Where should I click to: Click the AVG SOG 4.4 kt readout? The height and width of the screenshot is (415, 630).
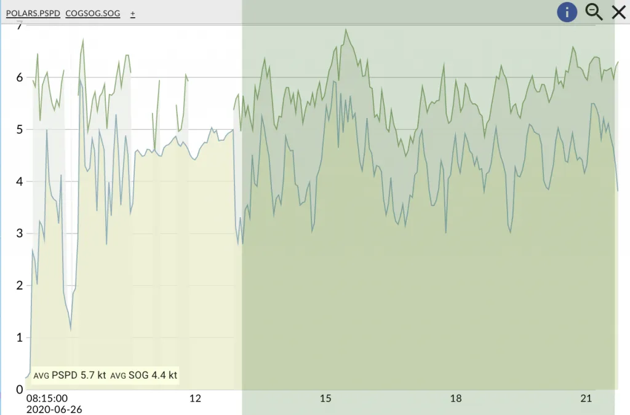point(144,374)
